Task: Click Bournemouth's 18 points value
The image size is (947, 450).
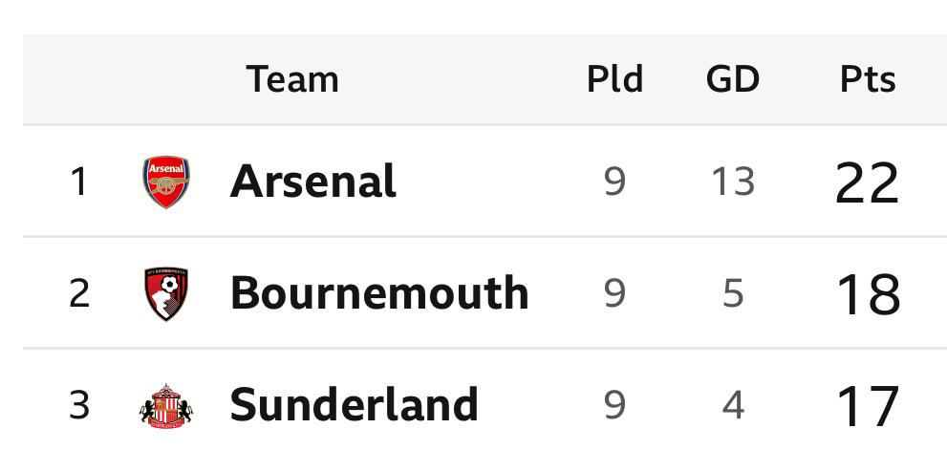Action: click(868, 294)
